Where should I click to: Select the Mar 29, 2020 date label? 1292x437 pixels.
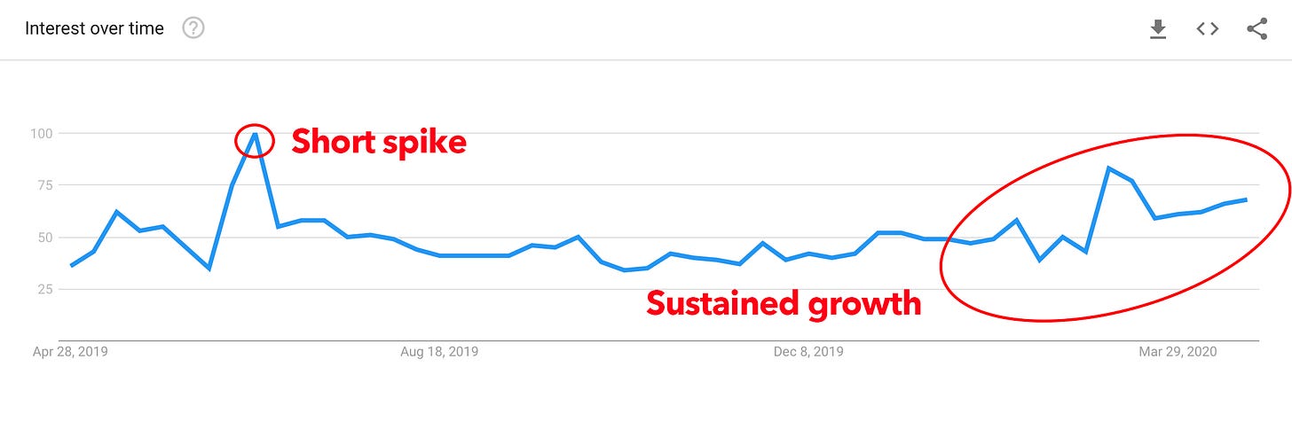pos(1178,352)
